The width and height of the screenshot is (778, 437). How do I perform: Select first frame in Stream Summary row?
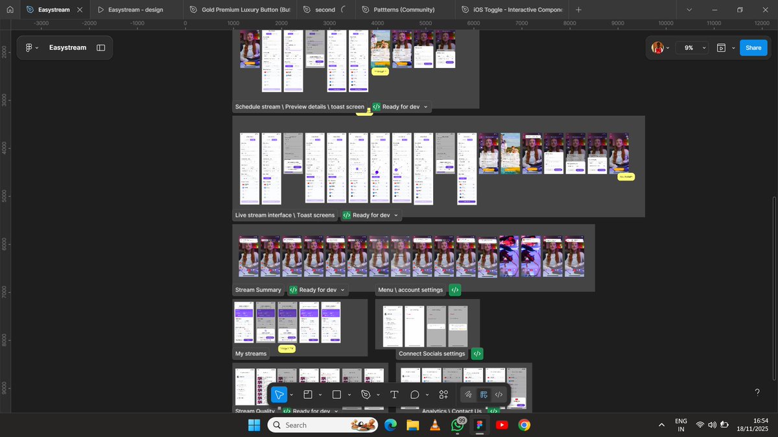tap(249, 256)
